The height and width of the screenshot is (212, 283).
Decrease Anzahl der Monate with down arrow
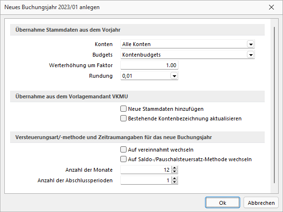pyautogui.click(x=174, y=172)
